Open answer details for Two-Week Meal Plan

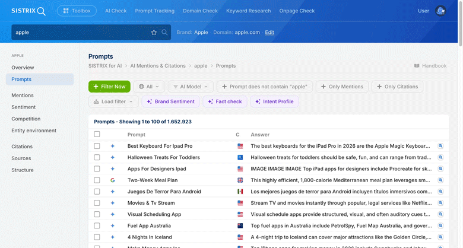[440, 180]
